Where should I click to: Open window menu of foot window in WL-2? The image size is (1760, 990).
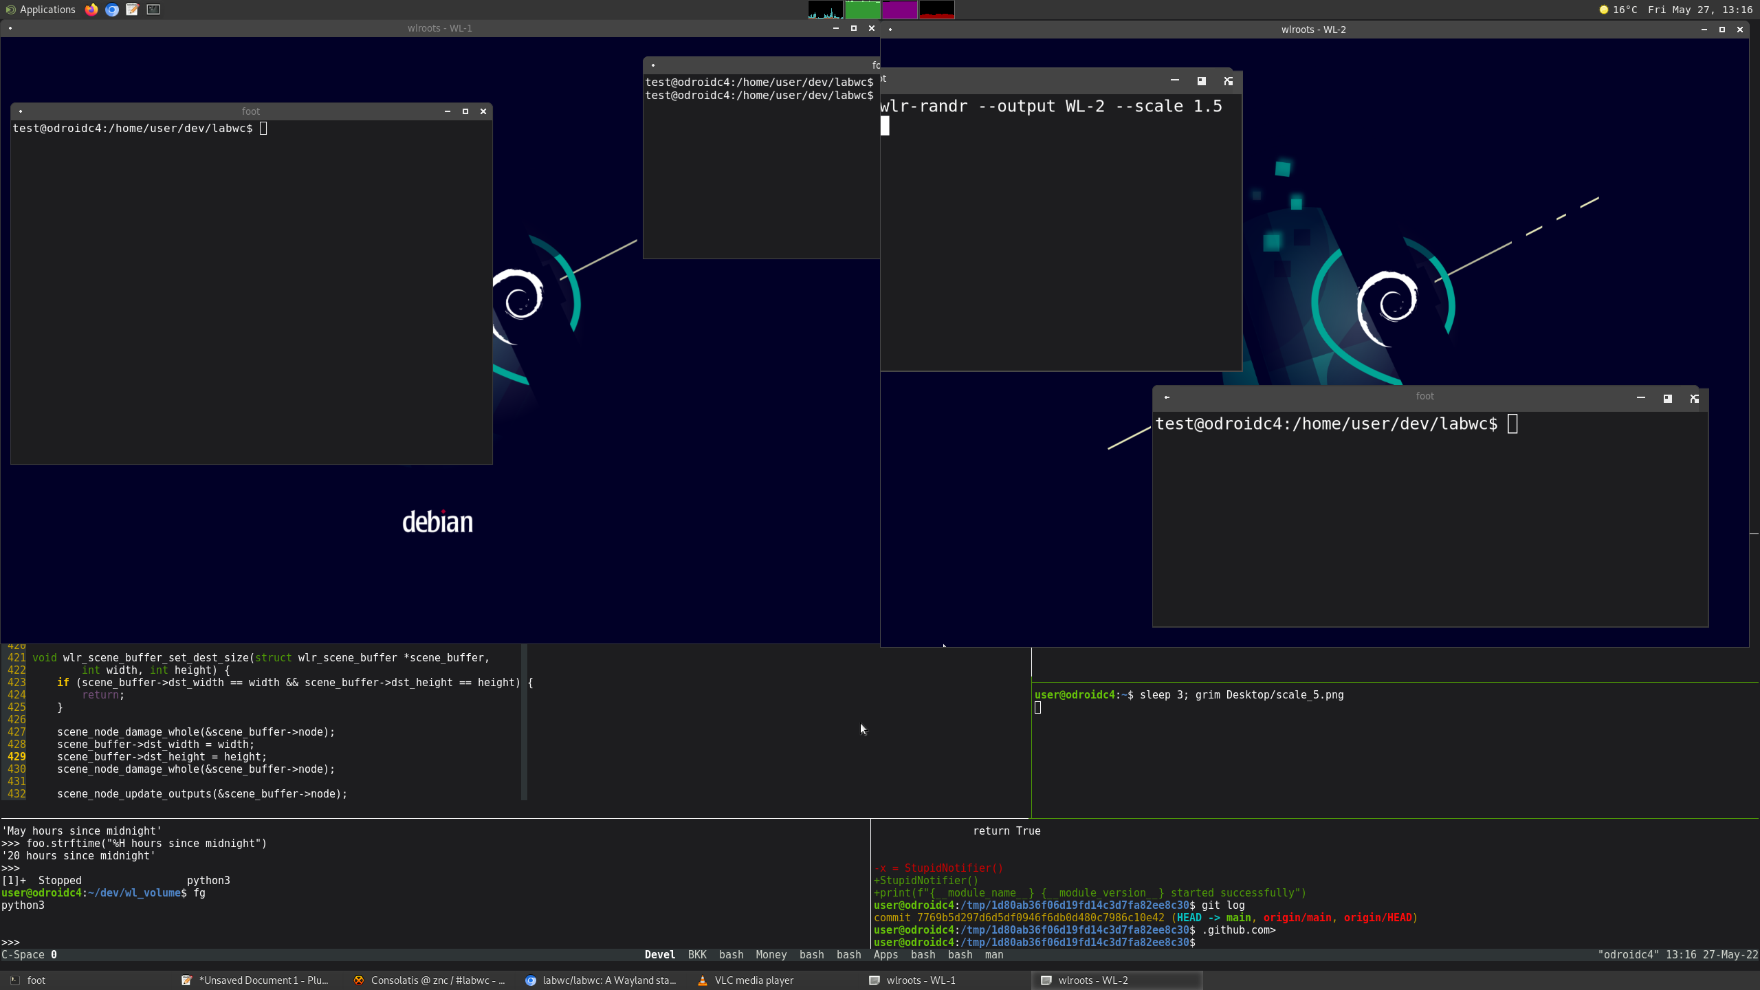click(1167, 397)
